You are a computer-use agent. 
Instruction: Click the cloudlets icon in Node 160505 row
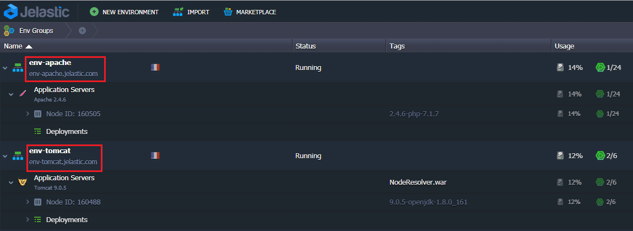[x=600, y=114]
